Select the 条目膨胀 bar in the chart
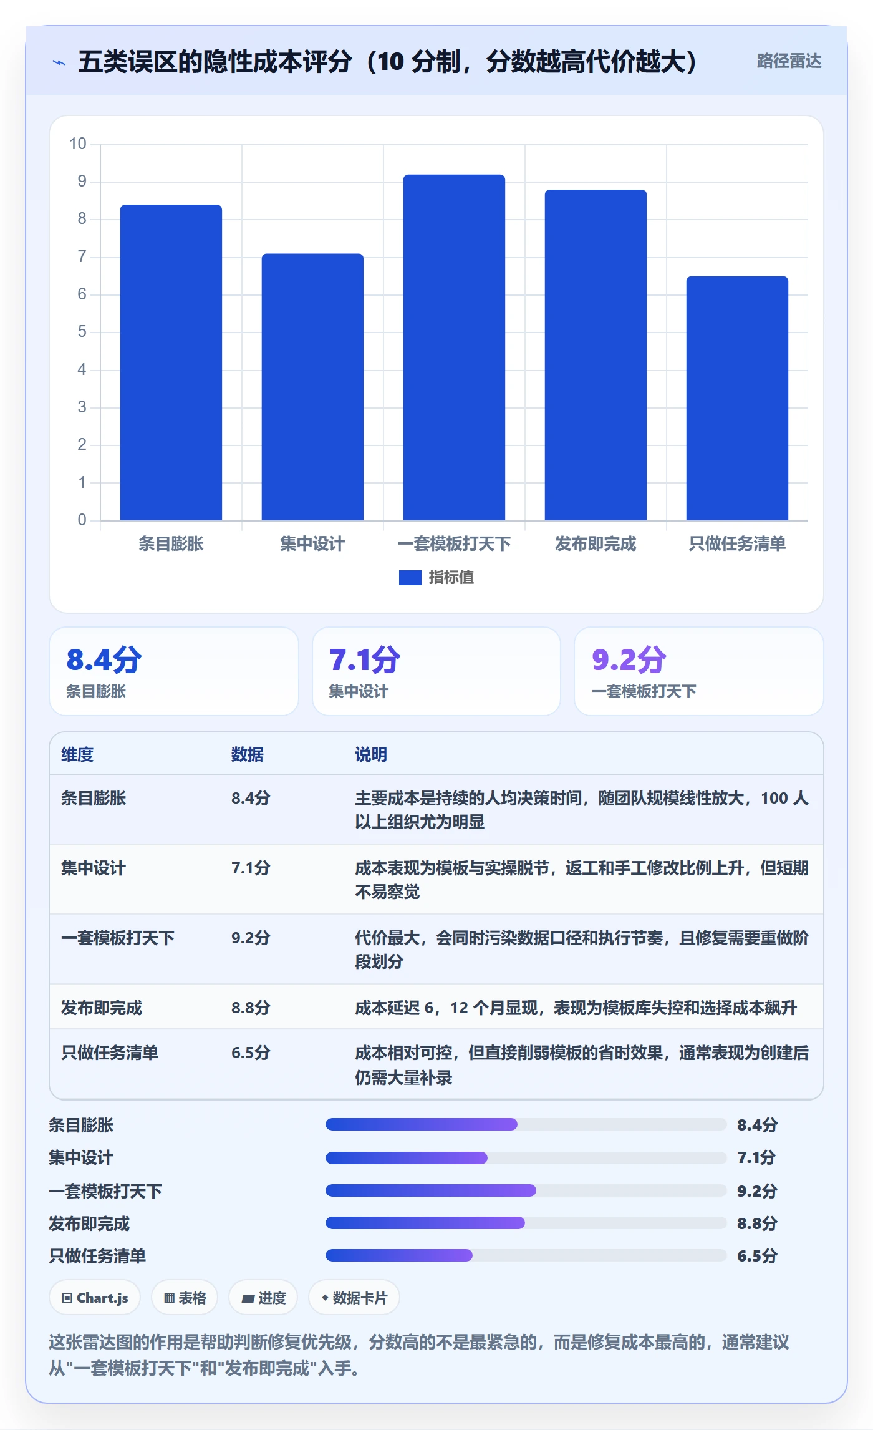Viewport: 873px width, 1430px height. tap(171, 362)
